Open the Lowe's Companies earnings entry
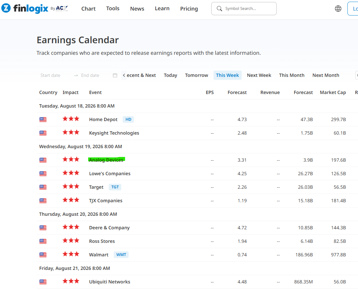This screenshot has width=358, height=292. (110, 174)
